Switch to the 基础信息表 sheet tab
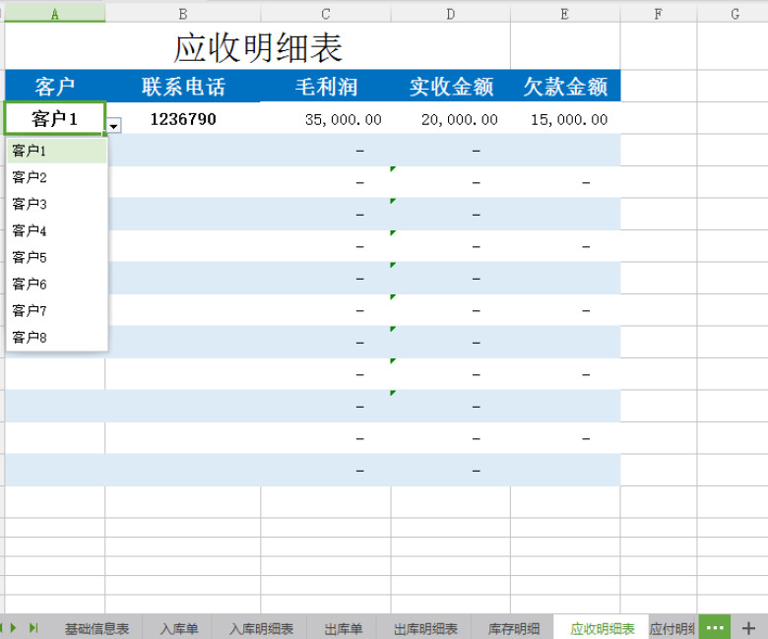768x639 pixels. (96, 628)
